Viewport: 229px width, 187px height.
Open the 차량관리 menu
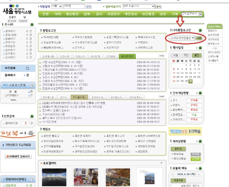pyautogui.click(x=114, y=14)
